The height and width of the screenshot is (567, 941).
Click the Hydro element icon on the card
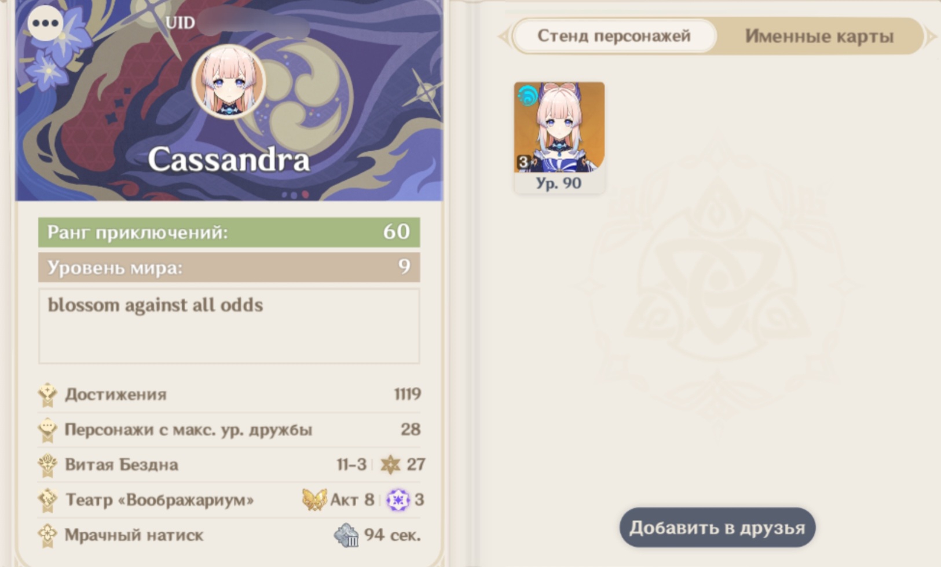coord(528,95)
